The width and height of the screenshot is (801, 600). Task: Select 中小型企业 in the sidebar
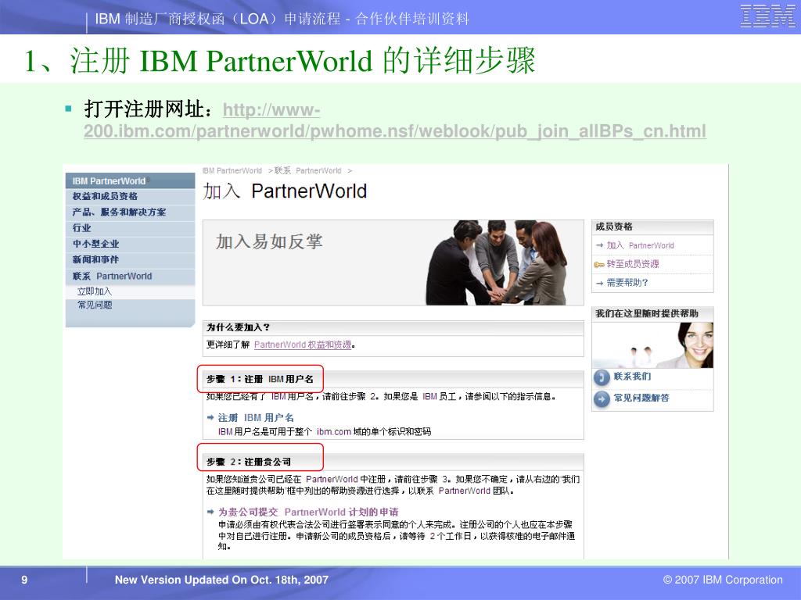(x=131, y=244)
